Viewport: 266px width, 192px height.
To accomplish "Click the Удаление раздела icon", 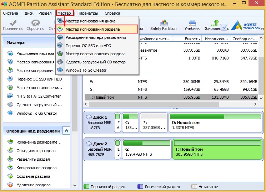I will point(10,185).
